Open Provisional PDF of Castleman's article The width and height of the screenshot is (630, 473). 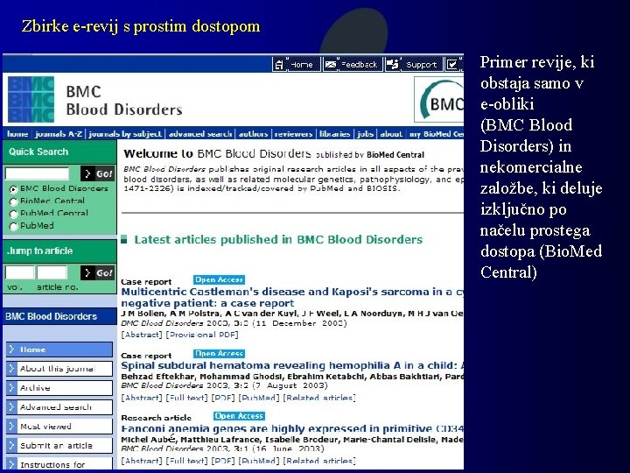202,335
